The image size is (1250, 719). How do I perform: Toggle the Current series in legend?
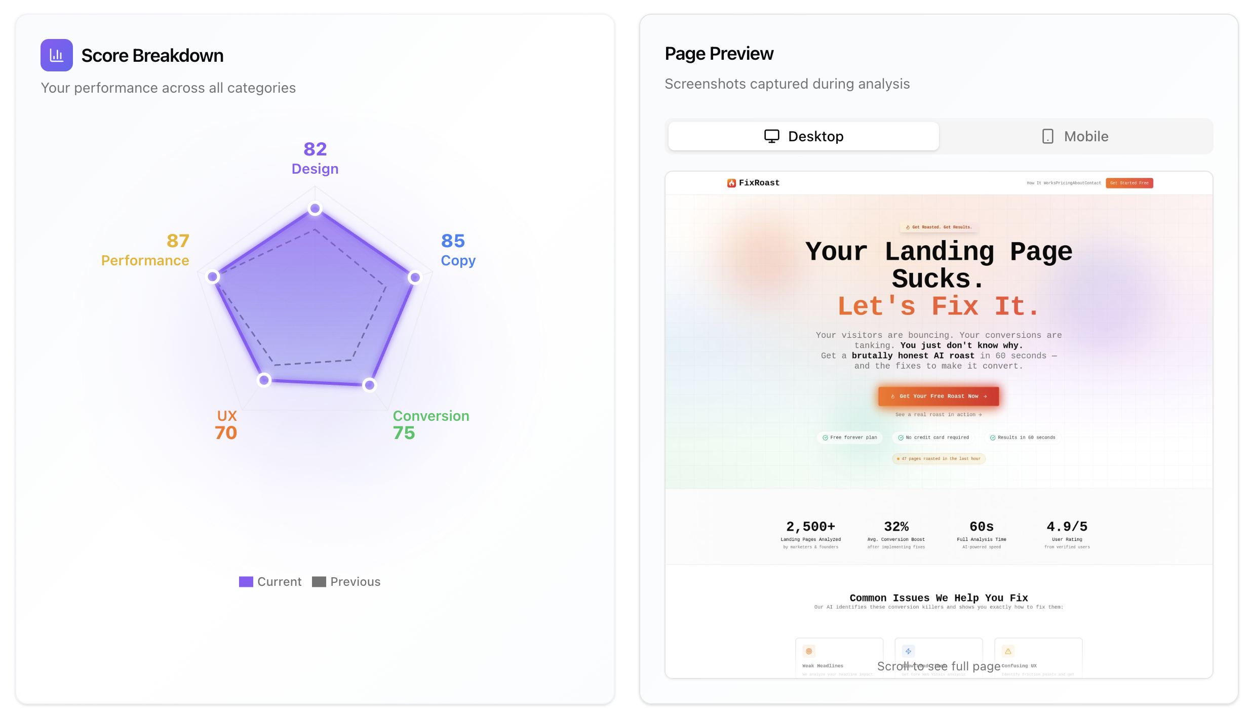tap(279, 582)
